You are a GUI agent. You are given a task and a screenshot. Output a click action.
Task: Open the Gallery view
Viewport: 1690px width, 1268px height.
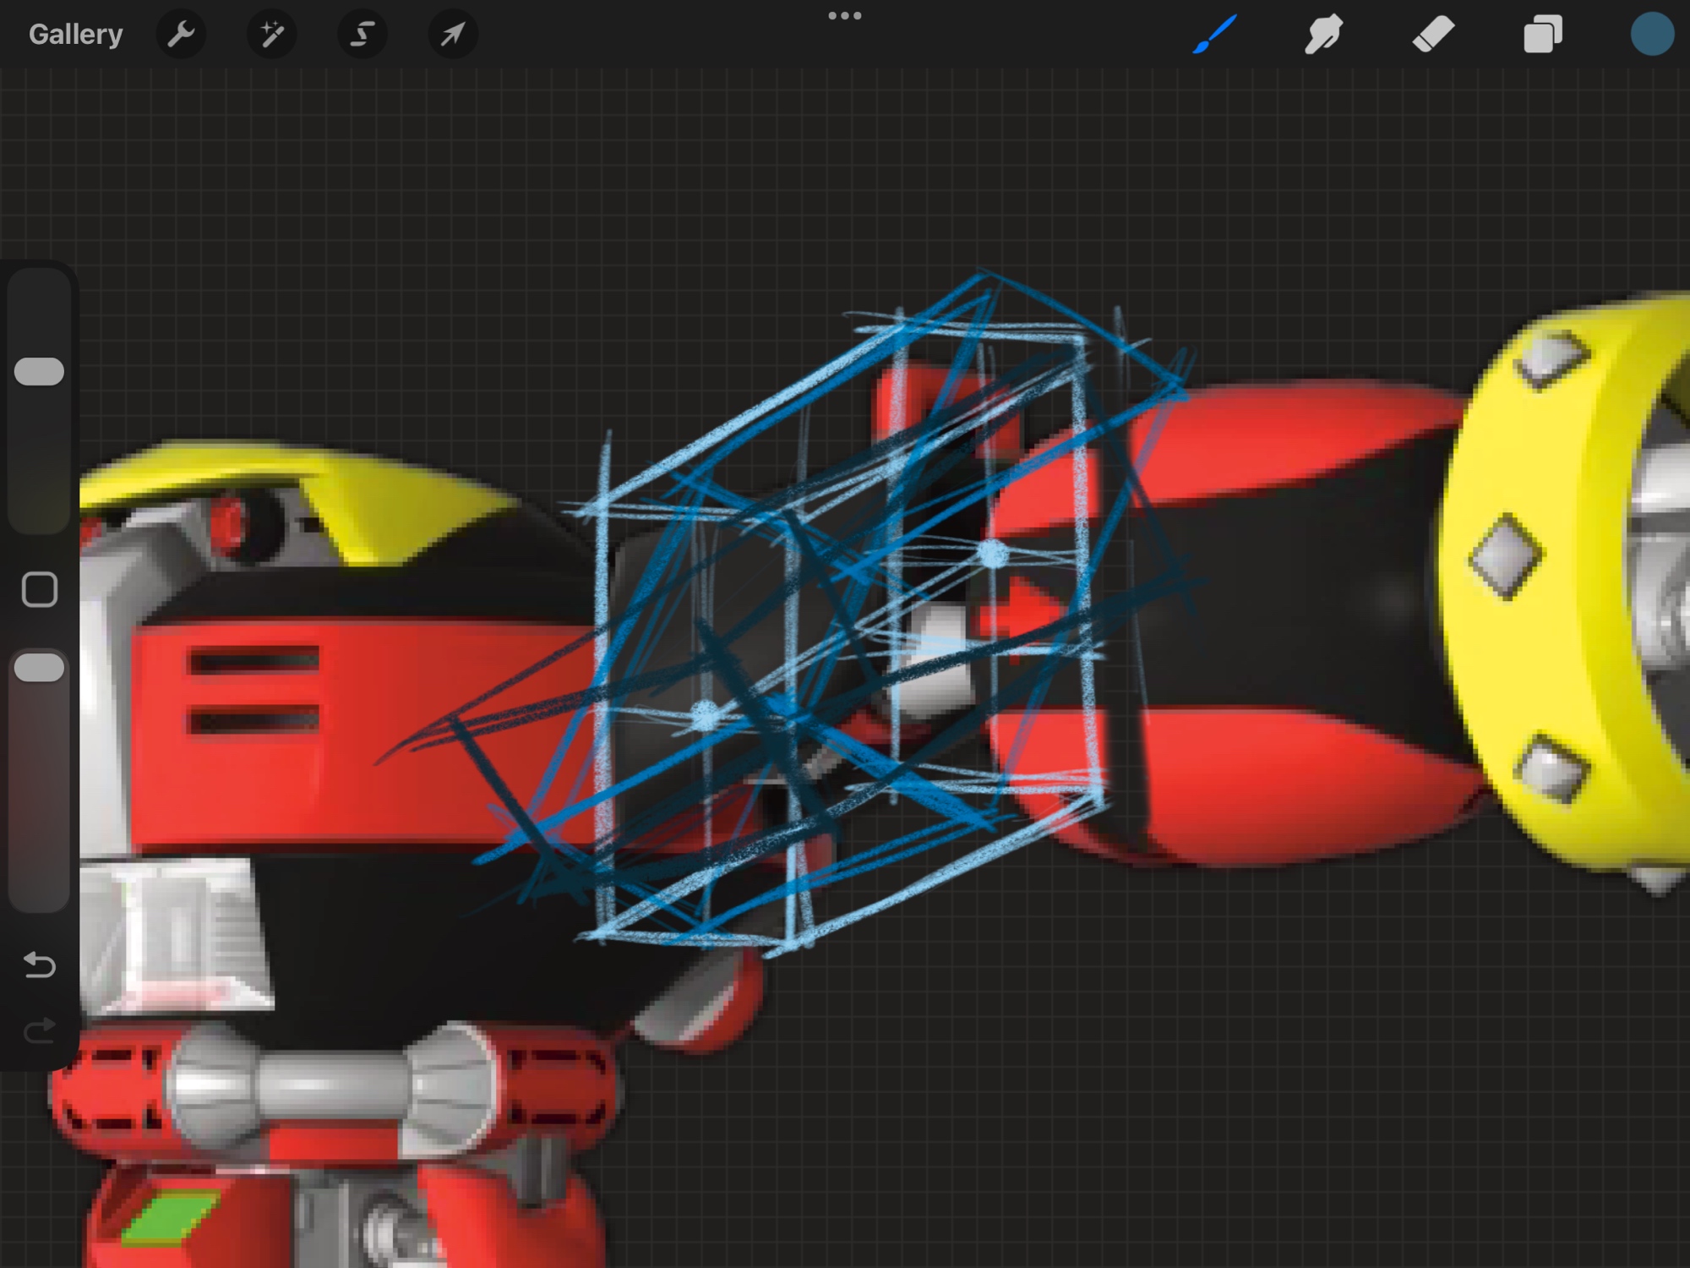point(75,35)
